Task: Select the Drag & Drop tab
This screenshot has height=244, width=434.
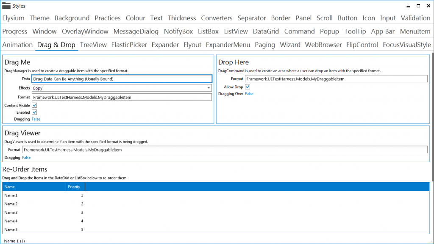Action: pos(56,45)
